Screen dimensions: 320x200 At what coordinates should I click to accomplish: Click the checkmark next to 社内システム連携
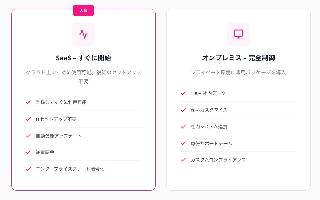pos(183,127)
